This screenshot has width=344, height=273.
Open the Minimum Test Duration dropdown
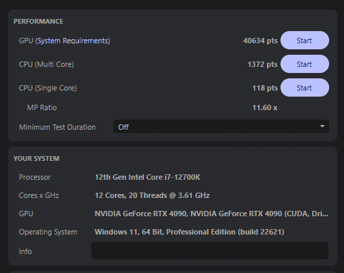[221, 126]
